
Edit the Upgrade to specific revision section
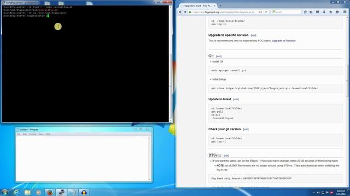coord(253,35)
